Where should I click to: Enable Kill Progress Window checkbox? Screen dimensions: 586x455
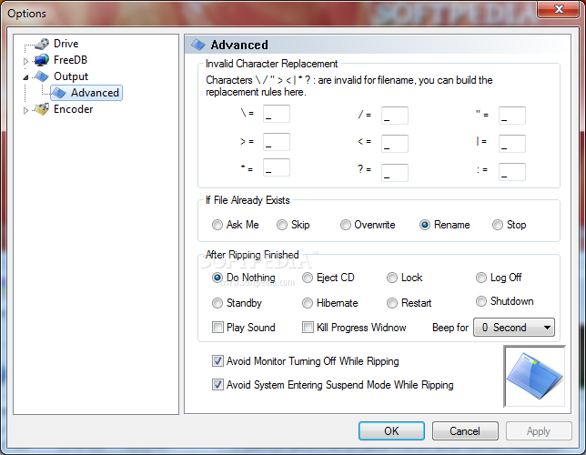tap(308, 328)
